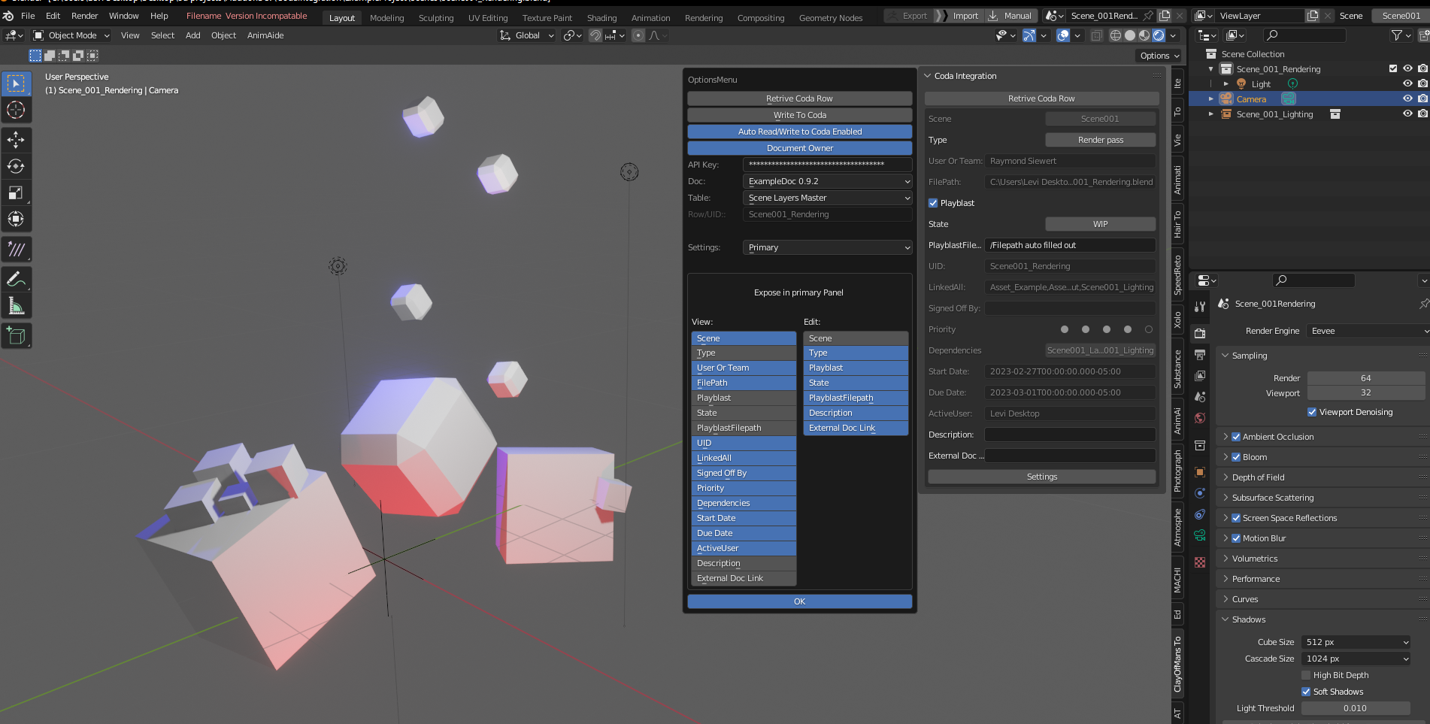
Task: Select the Annotate tool
Action: point(17,279)
